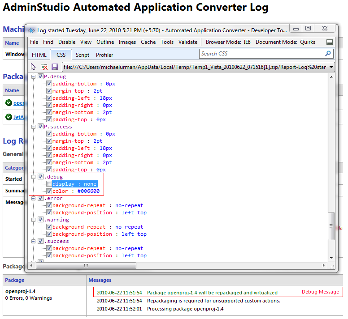
Task: Switch to the Script tab
Action: pos(82,55)
